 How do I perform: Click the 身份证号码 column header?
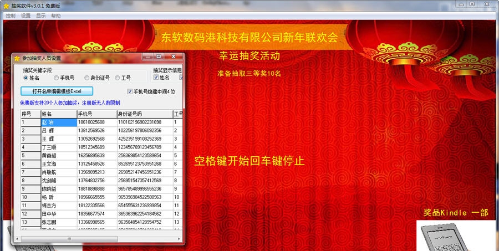tap(145, 114)
